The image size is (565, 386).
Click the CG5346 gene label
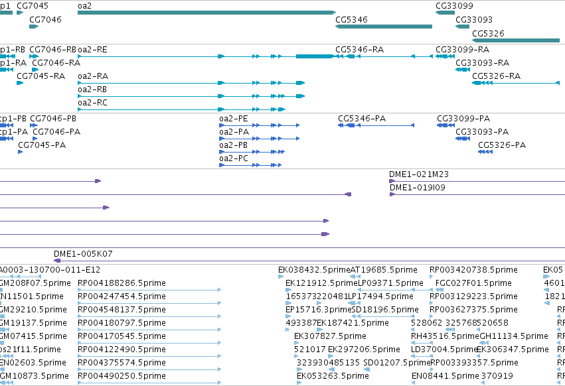coord(351,19)
